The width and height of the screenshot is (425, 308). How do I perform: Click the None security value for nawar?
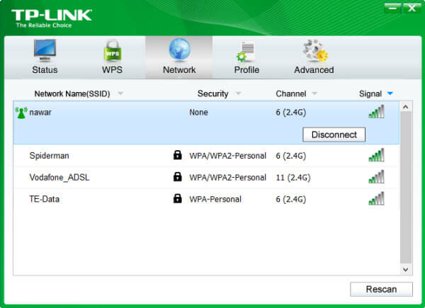click(x=198, y=112)
